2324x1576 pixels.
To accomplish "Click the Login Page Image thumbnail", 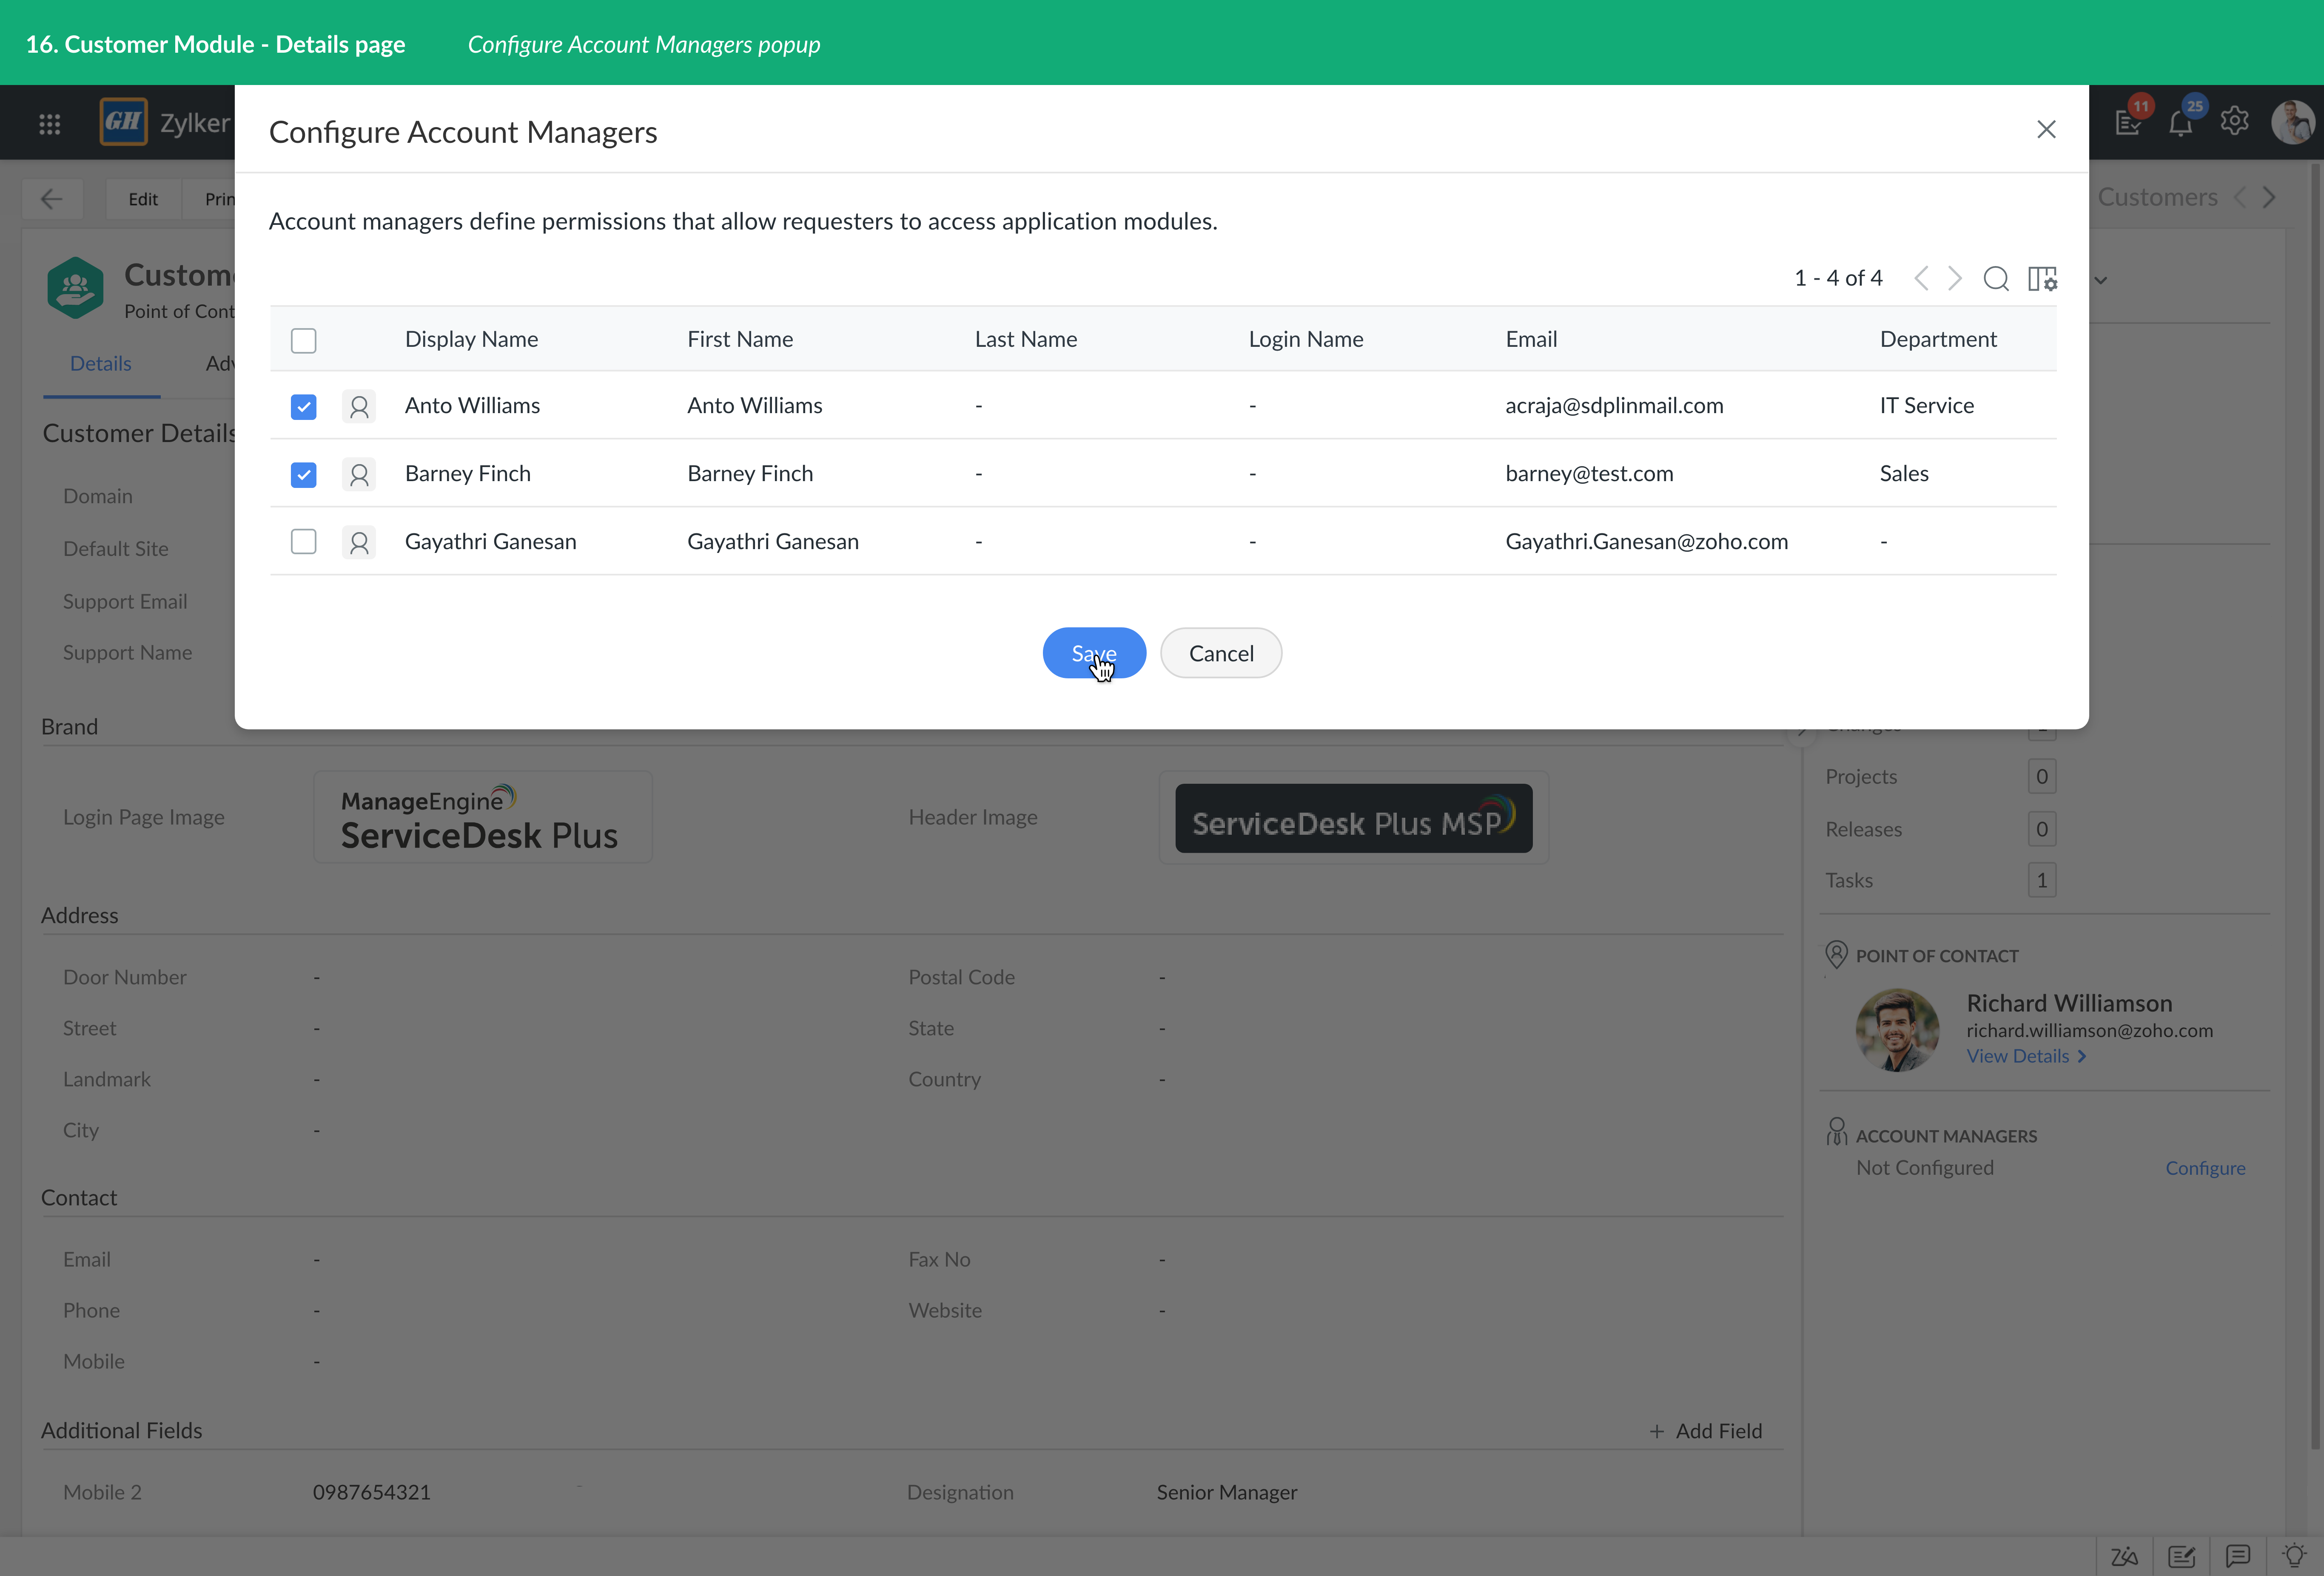I will tap(483, 816).
